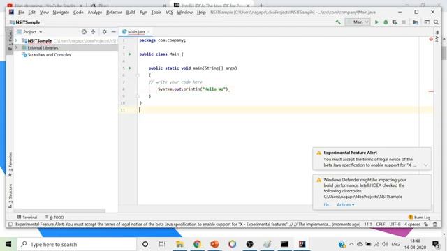Image resolution: width=447 pixels, height=251 pixels.
Task: Click cursor position 11:1 in status bar
Action: 368,225
